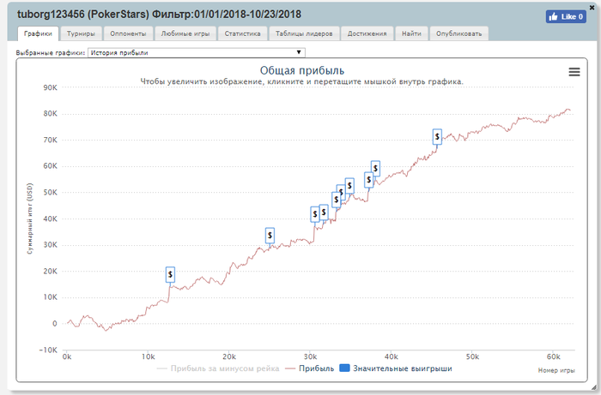Click the dollar marker near 25k games
601x395 pixels.
(270, 235)
